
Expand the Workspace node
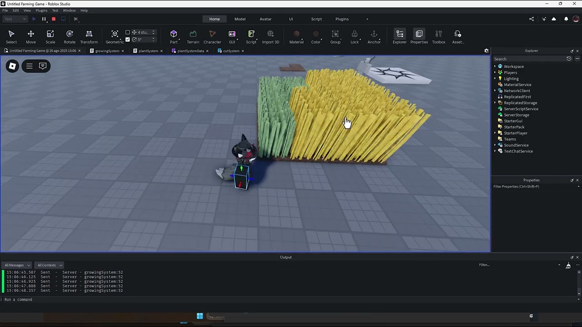tap(495, 66)
